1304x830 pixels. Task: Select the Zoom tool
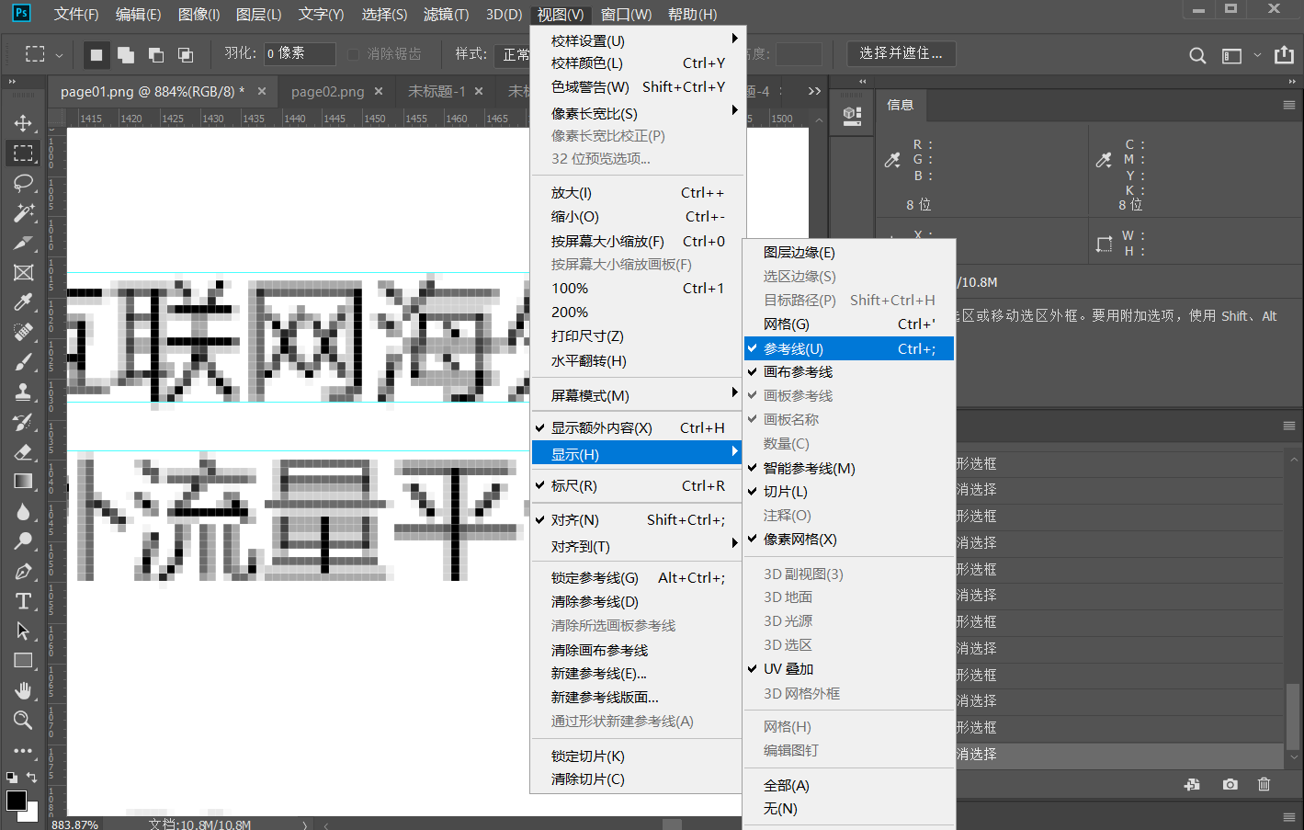coord(23,720)
